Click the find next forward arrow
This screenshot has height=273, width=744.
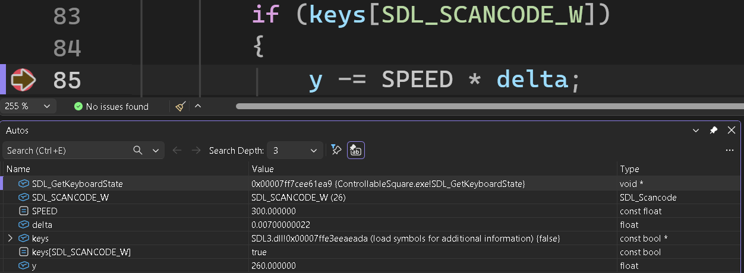click(x=196, y=151)
